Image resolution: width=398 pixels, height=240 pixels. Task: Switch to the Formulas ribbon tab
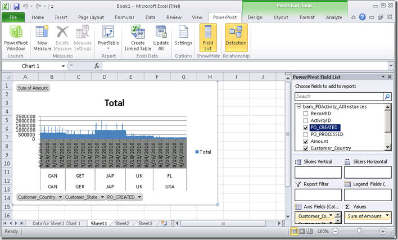click(x=124, y=17)
